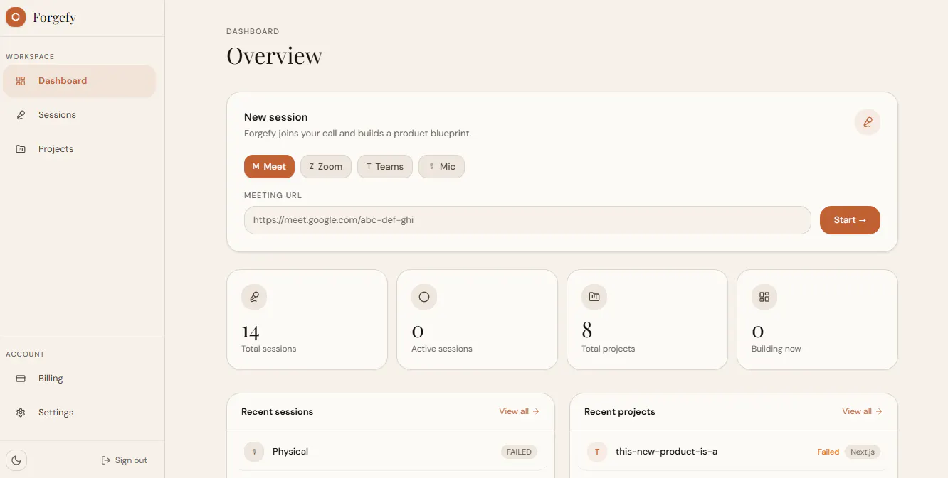
Task: Click the FAILED badge on Physical session
Action: (x=519, y=452)
